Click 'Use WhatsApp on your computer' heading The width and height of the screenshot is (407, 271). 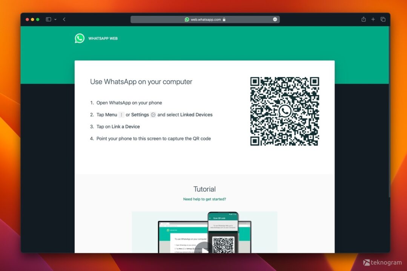pos(141,82)
